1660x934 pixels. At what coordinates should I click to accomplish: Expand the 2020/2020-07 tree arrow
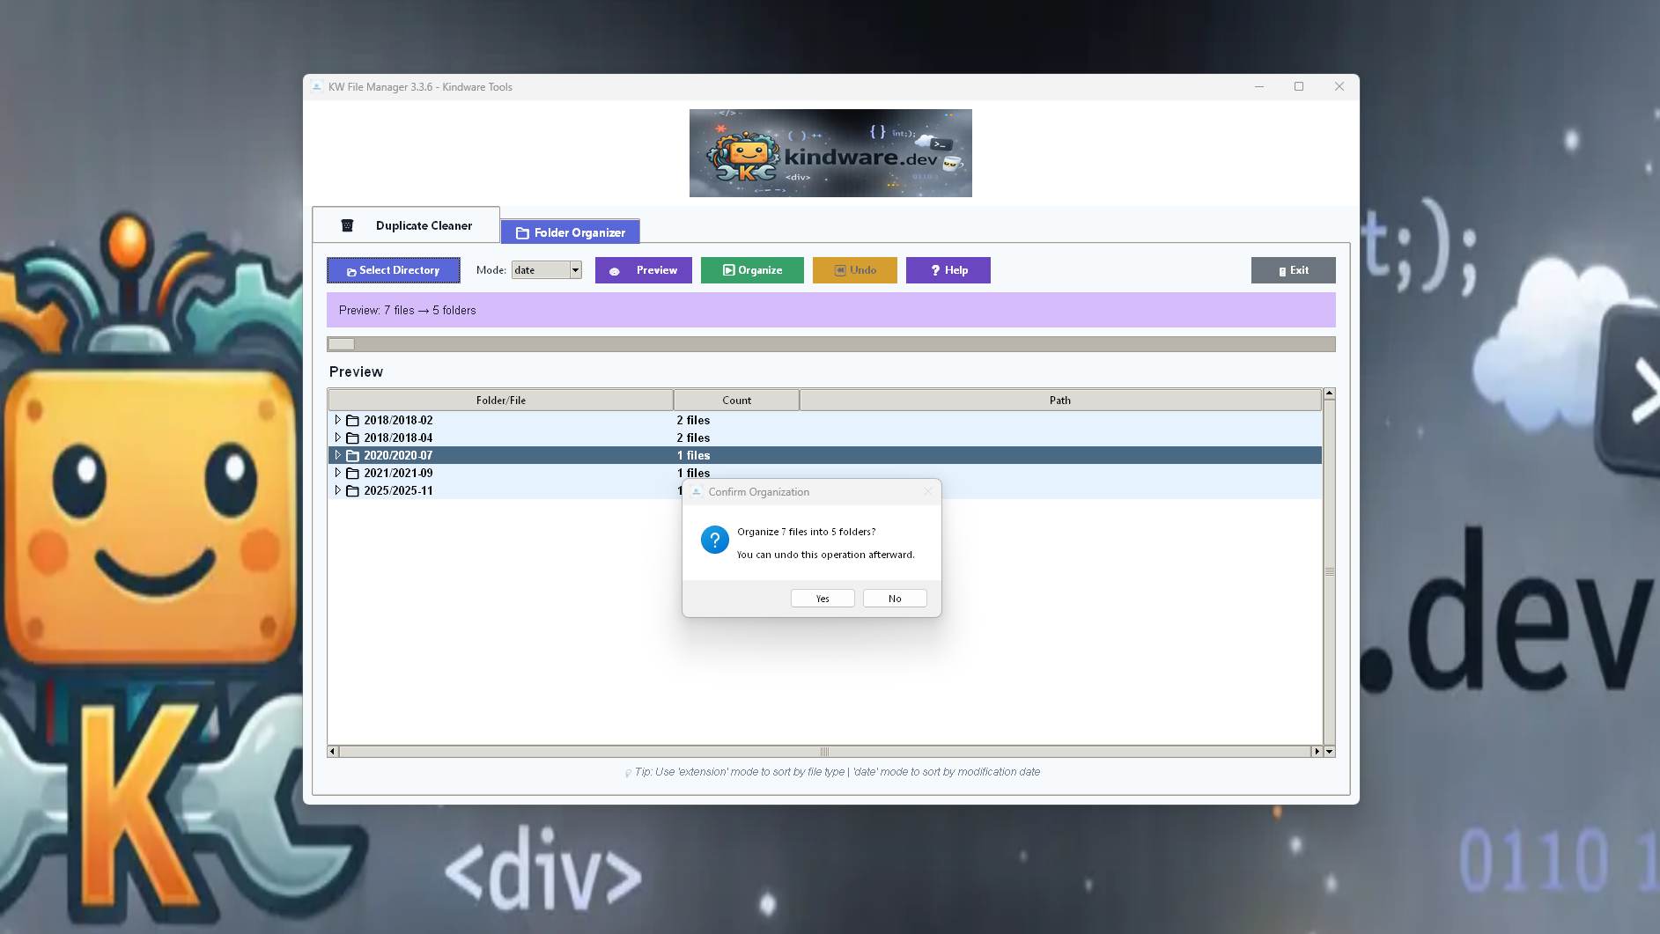[337, 455]
